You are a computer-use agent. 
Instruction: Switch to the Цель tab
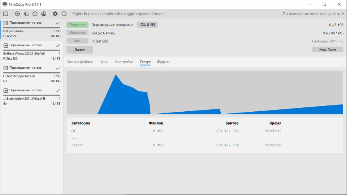(x=104, y=62)
